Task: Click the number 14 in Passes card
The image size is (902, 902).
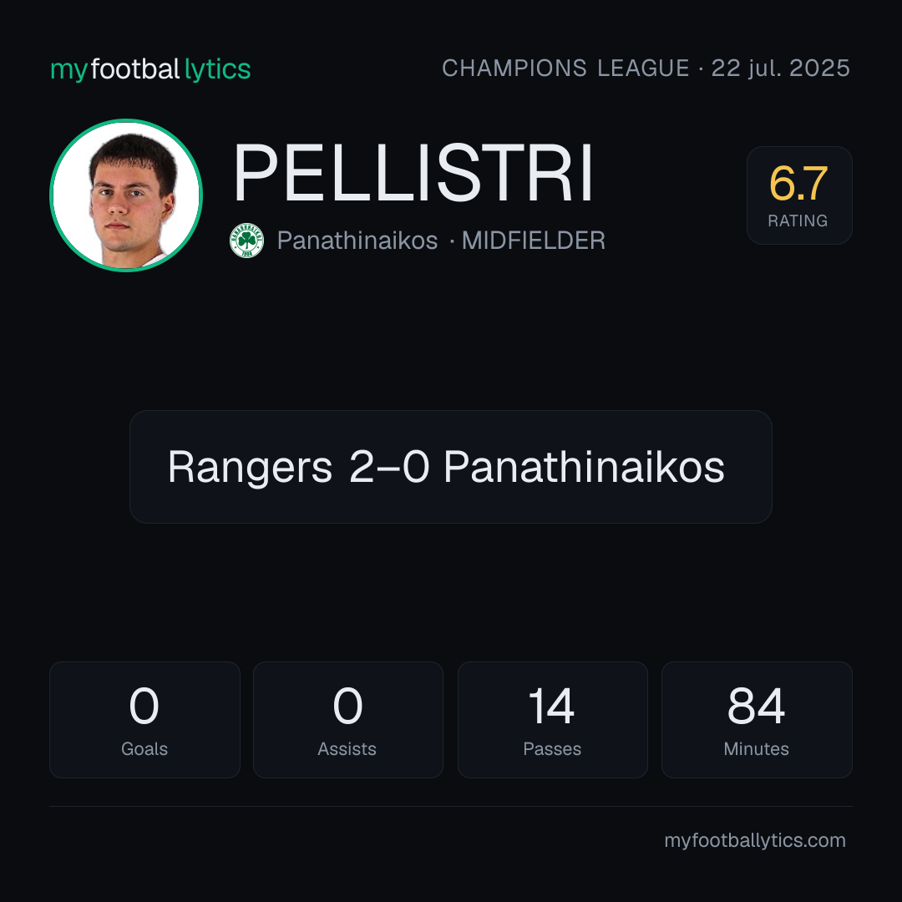Action: coord(551,706)
